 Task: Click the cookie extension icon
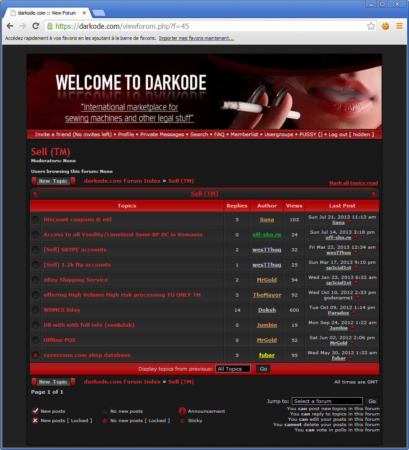[385, 26]
